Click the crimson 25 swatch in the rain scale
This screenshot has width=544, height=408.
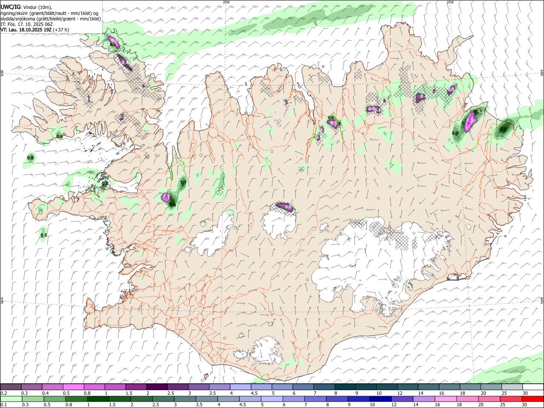pyautogui.click(x=511, y=399)
